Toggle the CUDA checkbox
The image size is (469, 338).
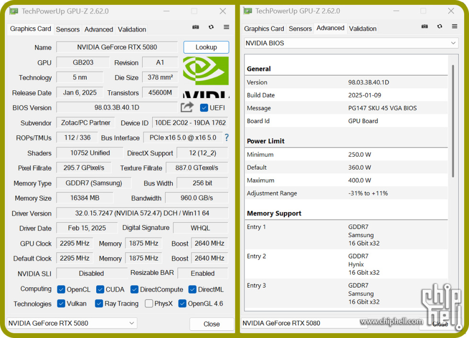coord(100,289)
